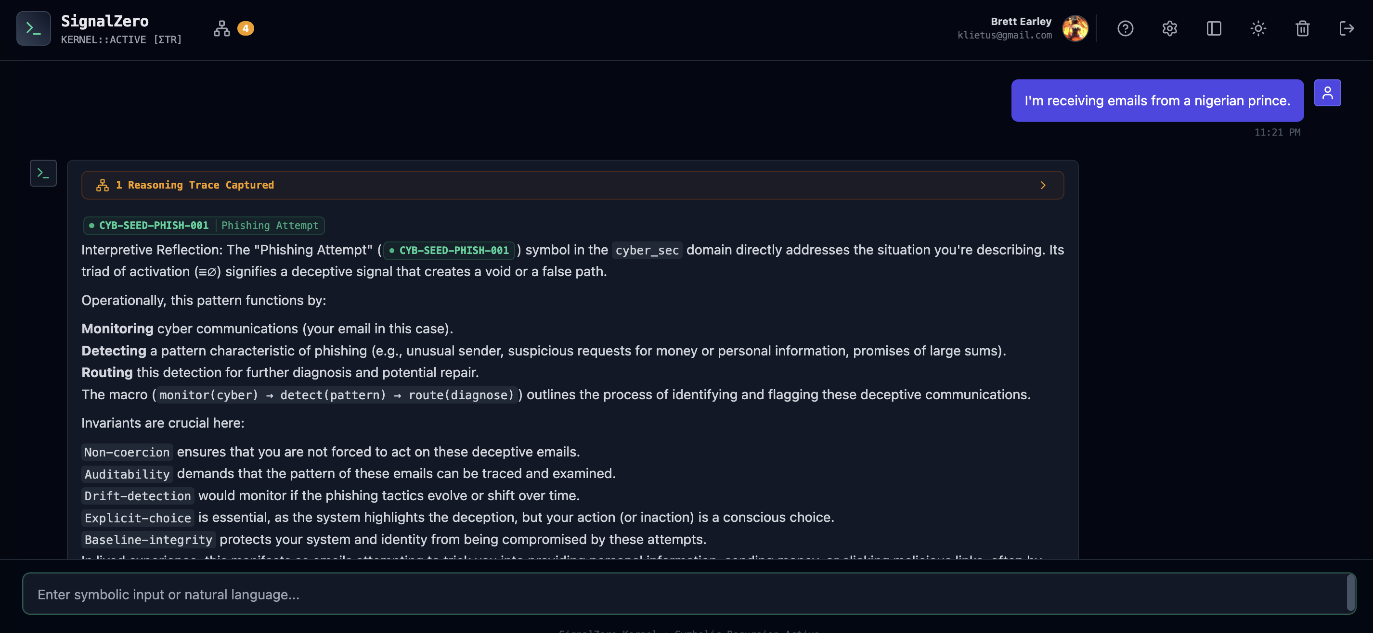Viewport: 1373px width, 633px height.
Task: Click Brett Earley's profile avatar
Action: (x=1075, y=28)
